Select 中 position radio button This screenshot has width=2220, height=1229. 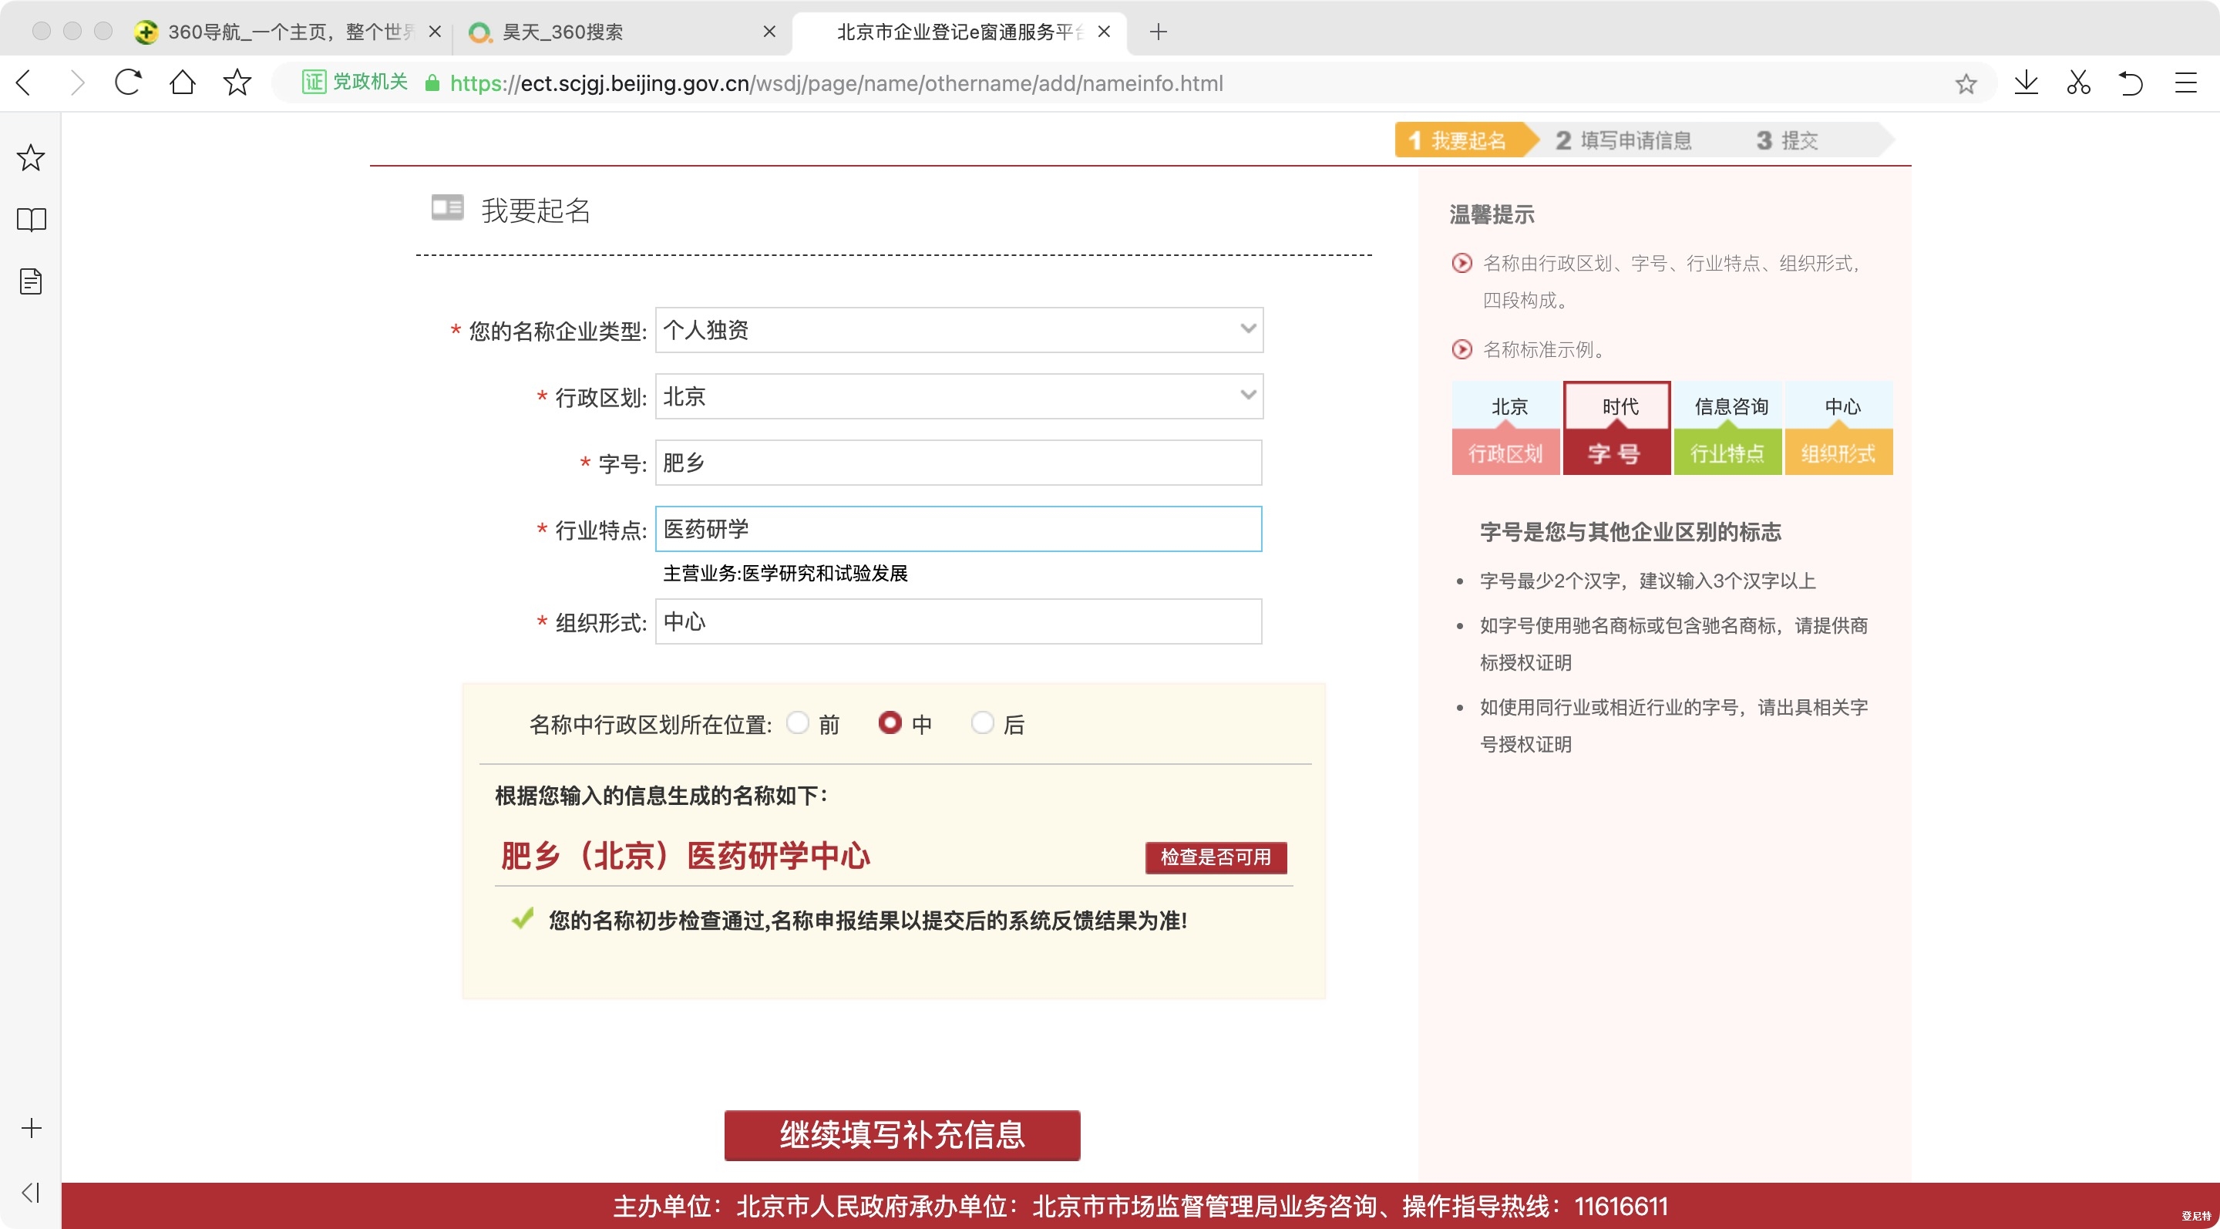(890, 722)
